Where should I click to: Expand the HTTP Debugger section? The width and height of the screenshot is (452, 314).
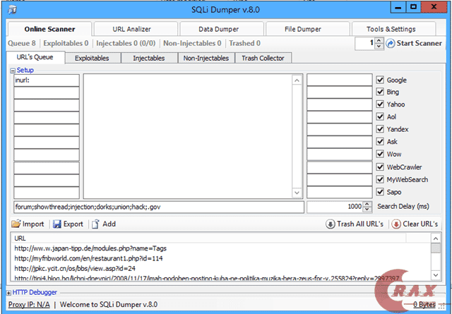[x=8, y=293]
